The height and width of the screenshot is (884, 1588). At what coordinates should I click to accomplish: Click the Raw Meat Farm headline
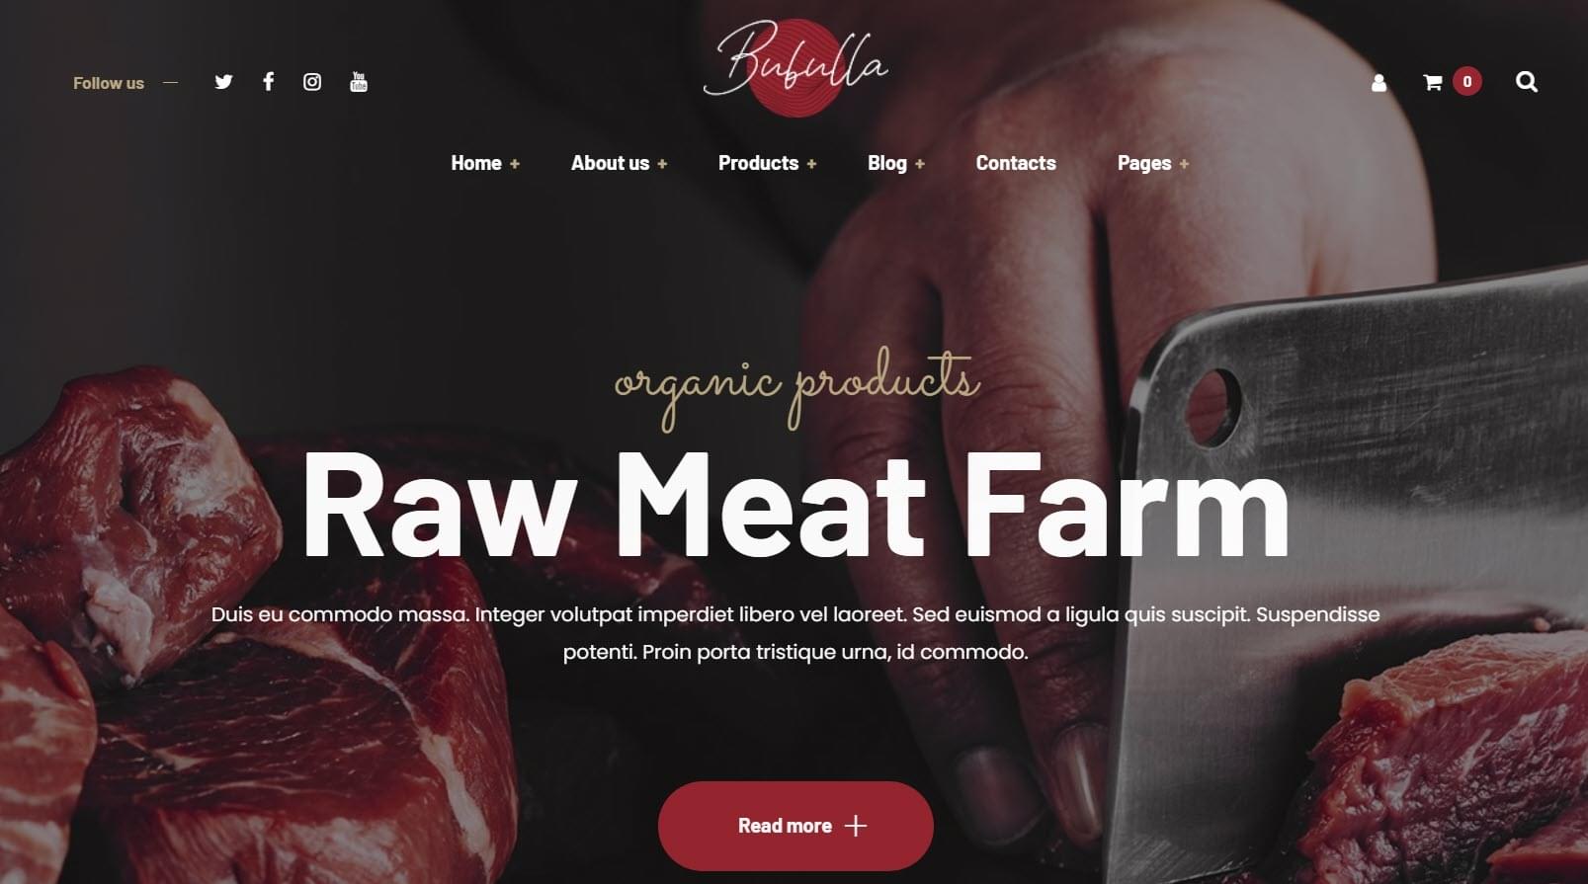tap(795, 506)
